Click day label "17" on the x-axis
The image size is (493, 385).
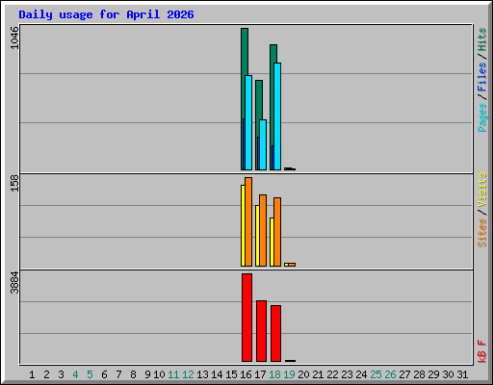[260, 374]
